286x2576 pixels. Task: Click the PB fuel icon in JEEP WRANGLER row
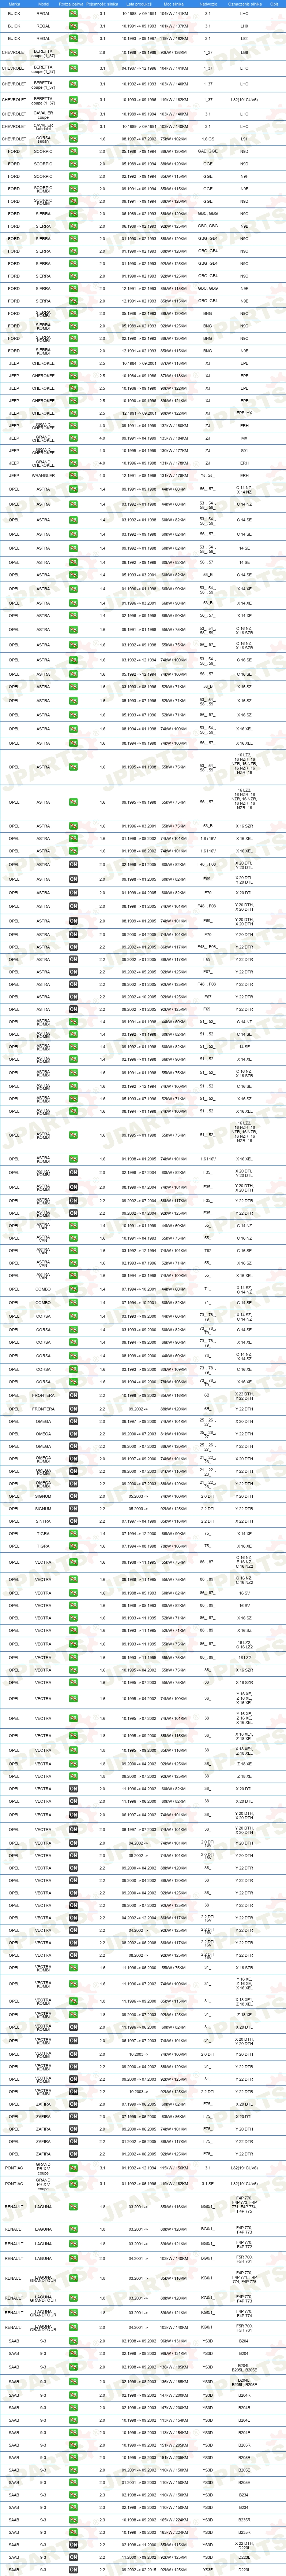(73, 475)
